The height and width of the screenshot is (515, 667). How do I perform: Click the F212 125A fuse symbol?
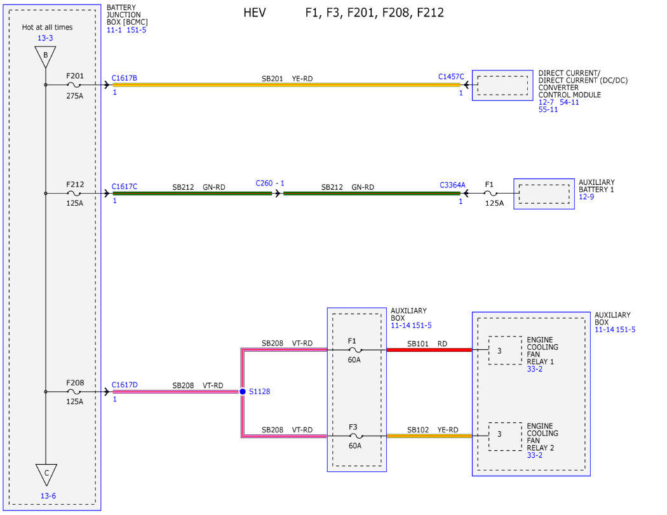74,194
